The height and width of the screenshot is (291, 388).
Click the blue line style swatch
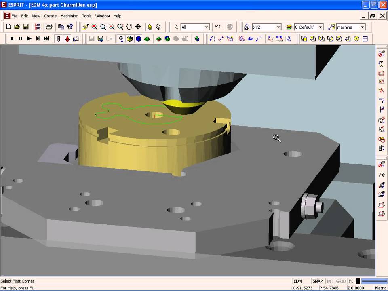(x=374, y=281)
